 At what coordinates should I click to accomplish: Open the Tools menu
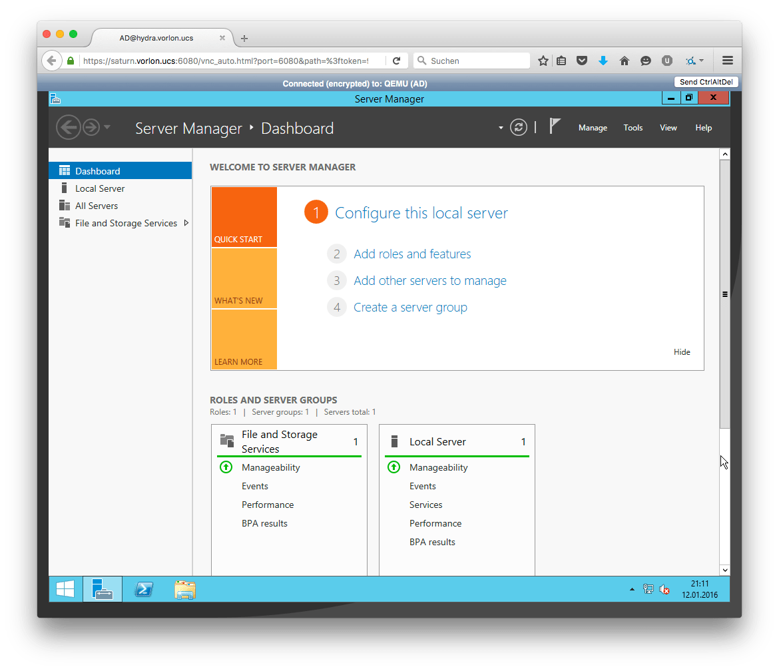[x=633, y=128]
